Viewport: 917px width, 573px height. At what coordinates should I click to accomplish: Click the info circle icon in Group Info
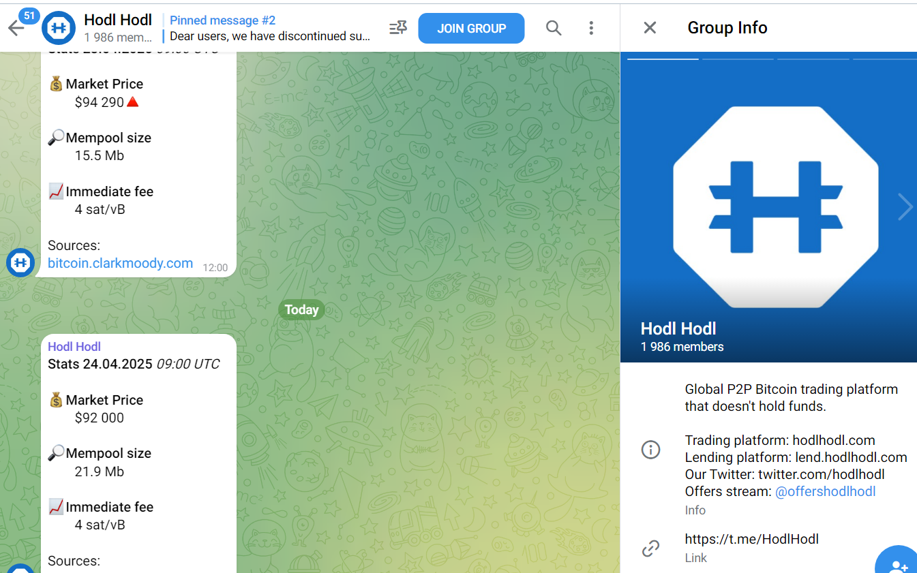point(651,450)
